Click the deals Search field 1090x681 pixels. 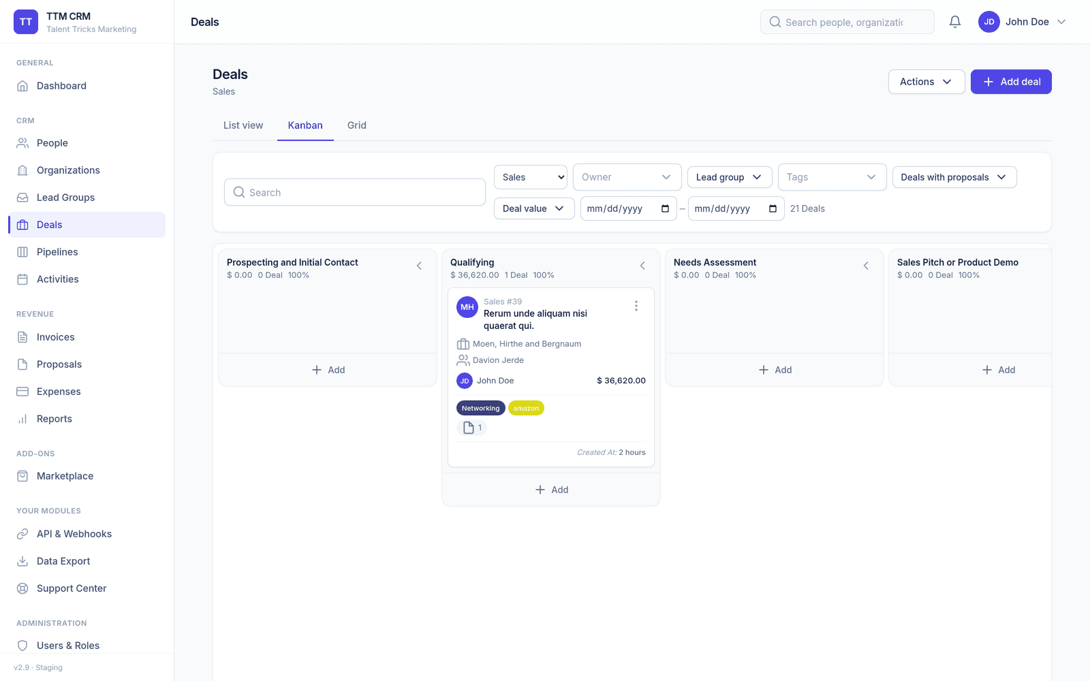355,192
